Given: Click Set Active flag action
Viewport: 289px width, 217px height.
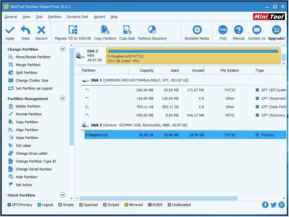Looking at the screenshot, I should [24, 185].
